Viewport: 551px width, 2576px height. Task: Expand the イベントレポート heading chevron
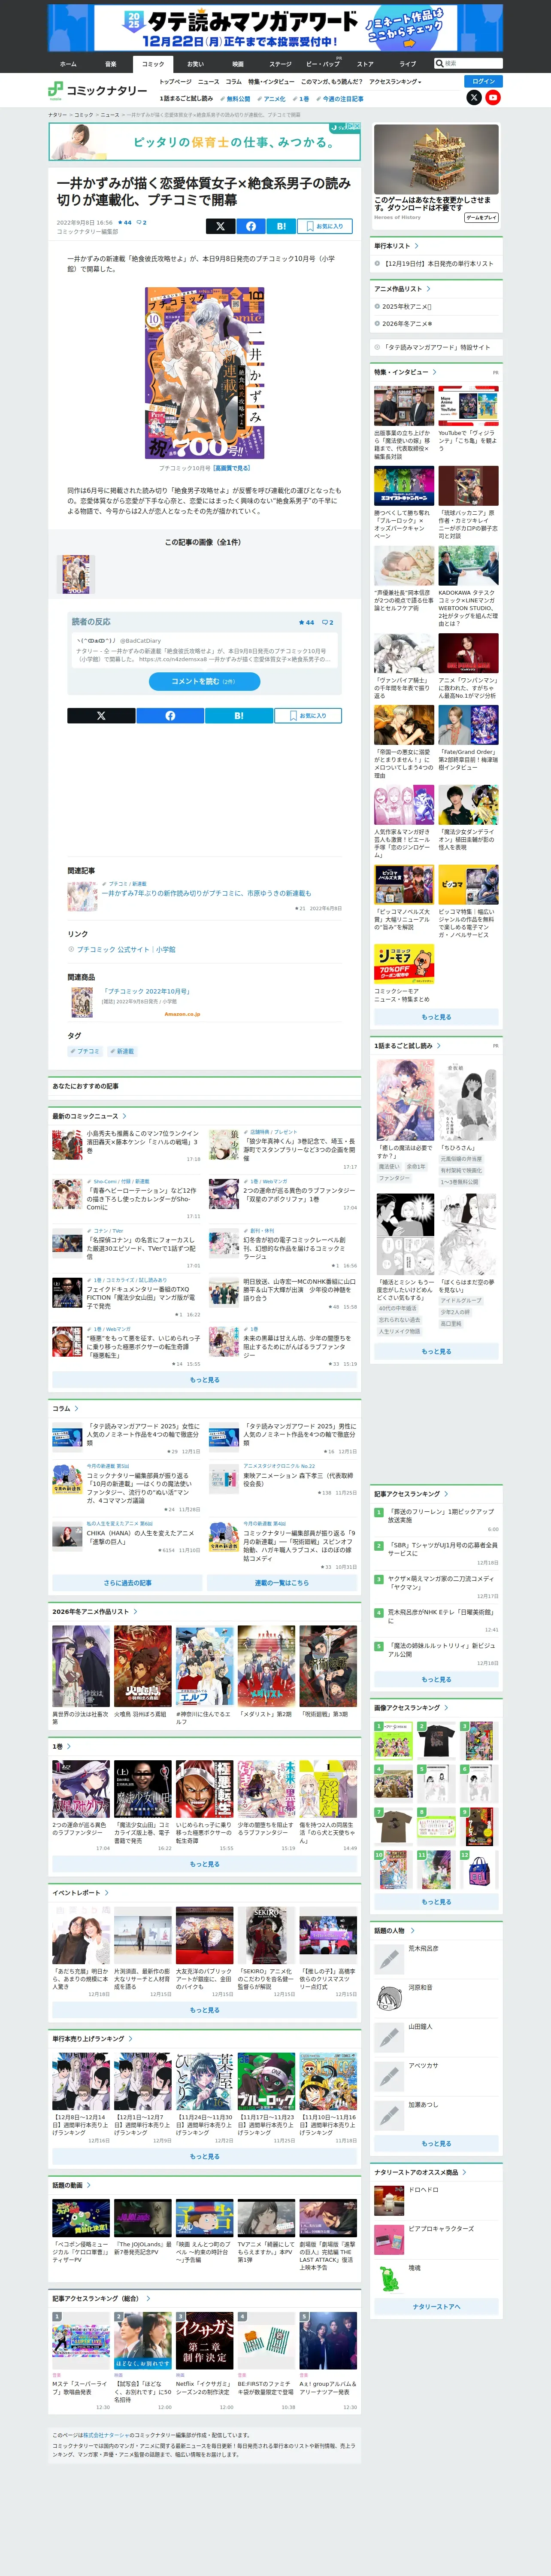[x=106, y=1893]
